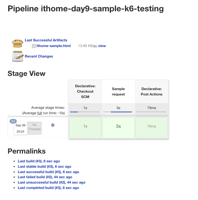Click the Recent Changes notepad icon
The width and height of the screenshot is (198, 200).
18,56
